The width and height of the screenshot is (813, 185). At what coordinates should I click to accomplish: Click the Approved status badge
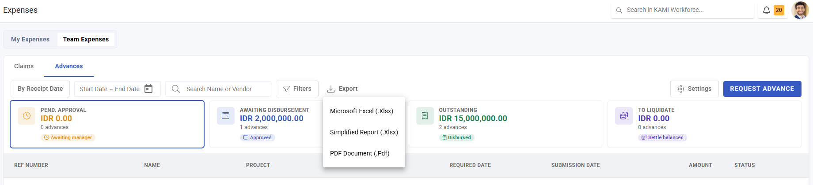point(258,137)
